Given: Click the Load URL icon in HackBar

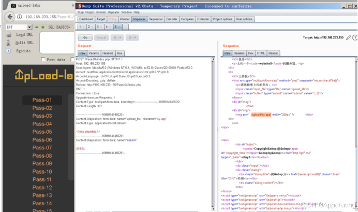Looking at the screenshot, I should pyautogui.click(x=8, y=35).
